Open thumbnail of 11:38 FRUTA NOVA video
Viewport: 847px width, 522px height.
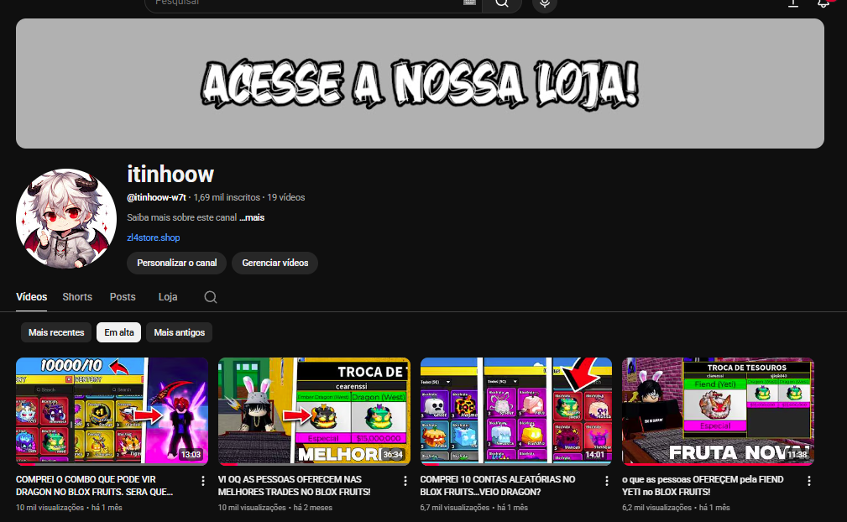tap(718, 410)
